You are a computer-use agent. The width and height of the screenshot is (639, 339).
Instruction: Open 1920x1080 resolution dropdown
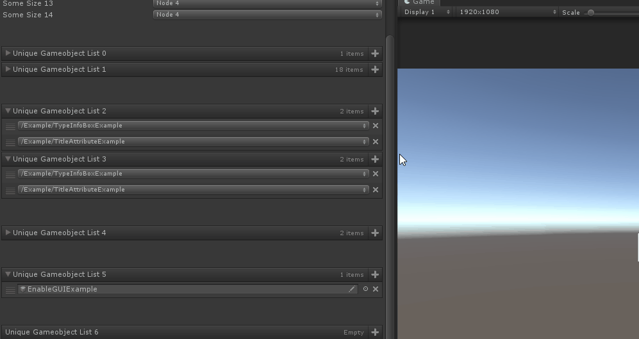[507, 12]
